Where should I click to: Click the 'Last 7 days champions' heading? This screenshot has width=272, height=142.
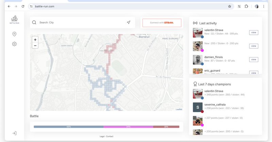click(x=215, y=84)
